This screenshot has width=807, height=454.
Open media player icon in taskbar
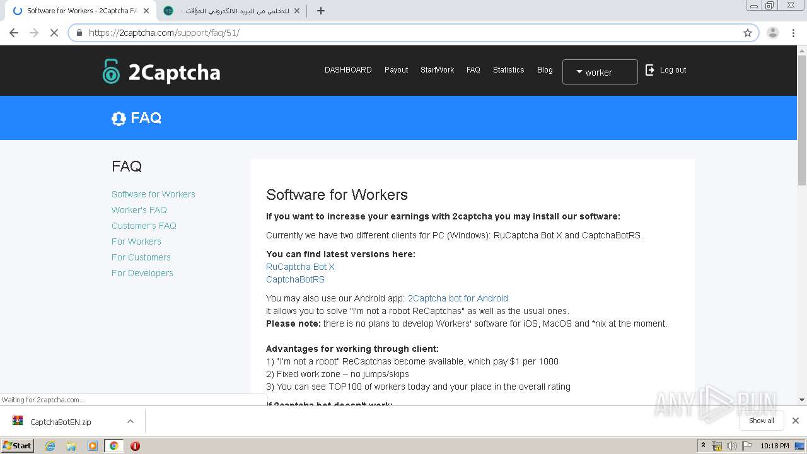click(x=93, y=446)
